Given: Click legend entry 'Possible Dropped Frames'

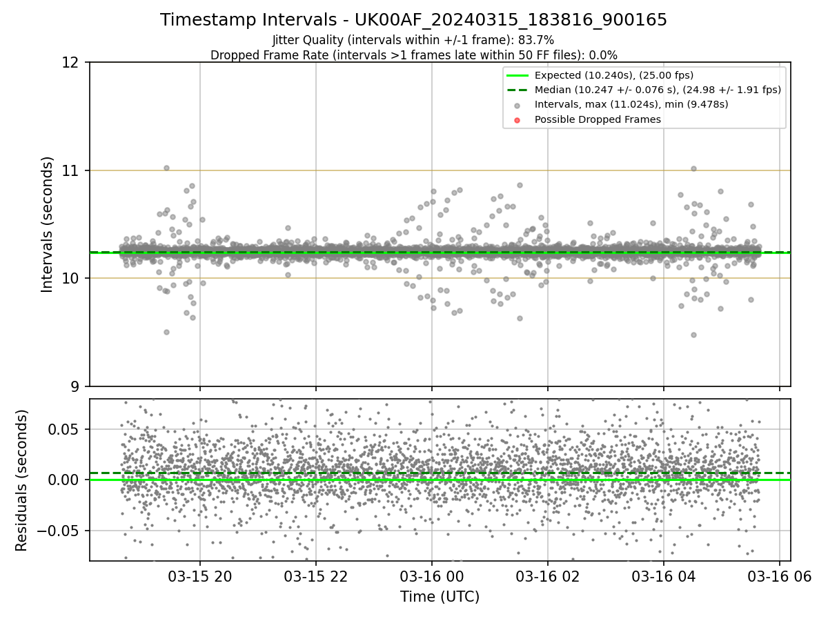Looking at the screenshot, I should click(x=598, y=119).
